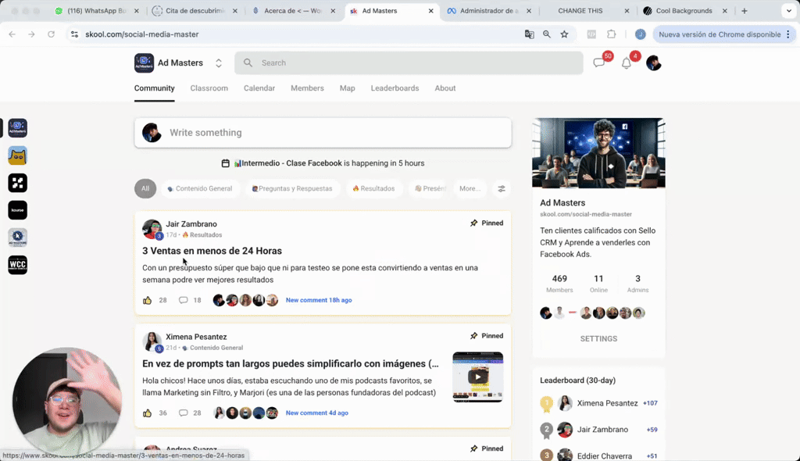
Task: Open group SETTINGS button
Action: pos(598,339)
